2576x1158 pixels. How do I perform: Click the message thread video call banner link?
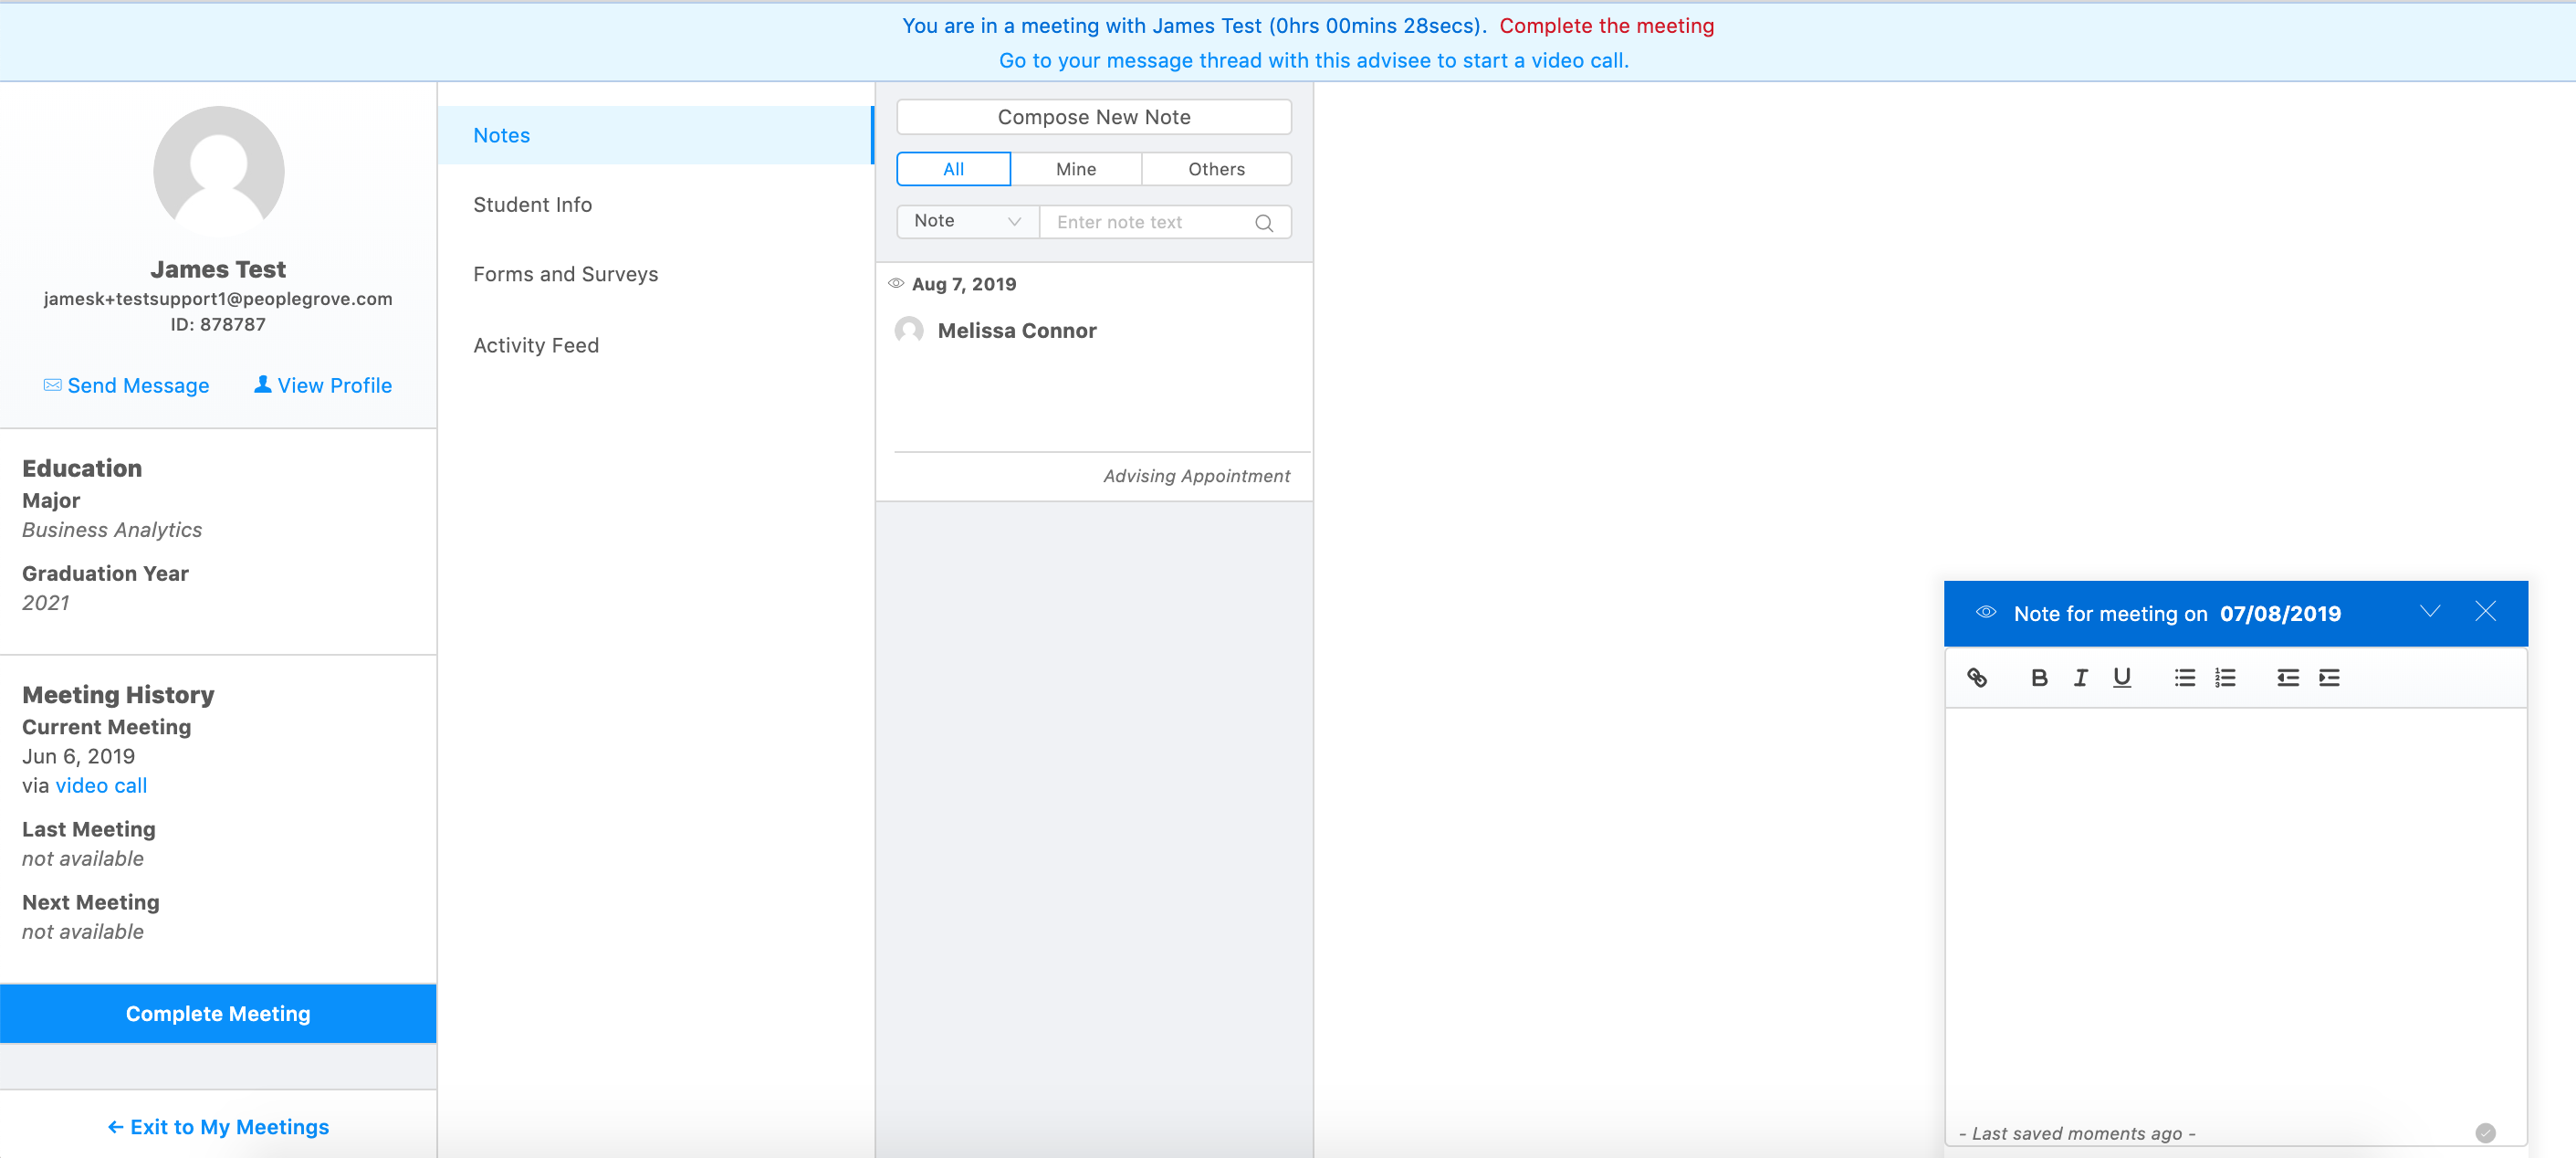coord(1313,60)
